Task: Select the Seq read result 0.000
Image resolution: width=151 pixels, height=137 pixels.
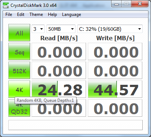Action: [59, 51]
